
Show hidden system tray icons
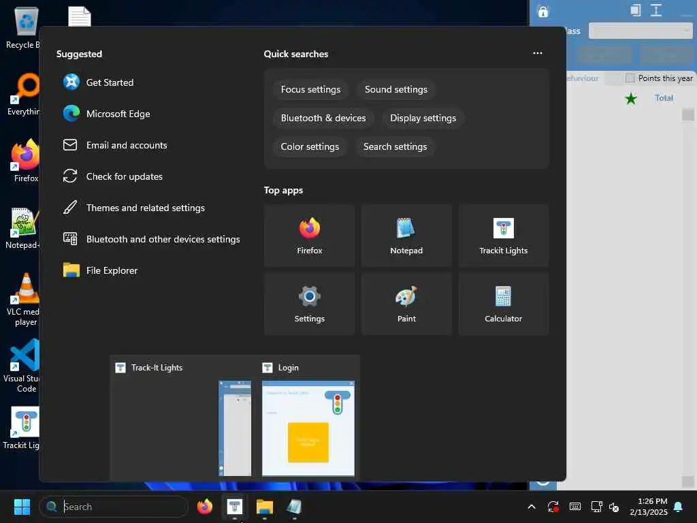pos(531,507)
